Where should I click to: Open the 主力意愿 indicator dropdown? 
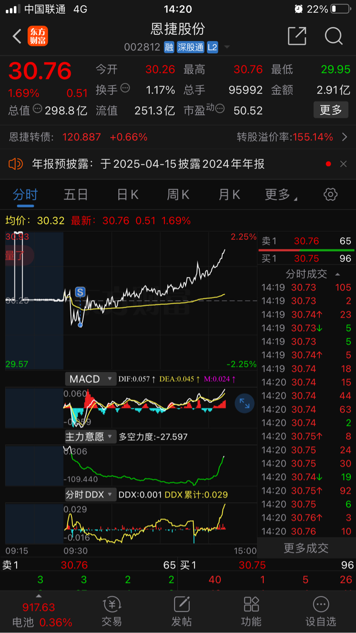click(x=90, y=437)
